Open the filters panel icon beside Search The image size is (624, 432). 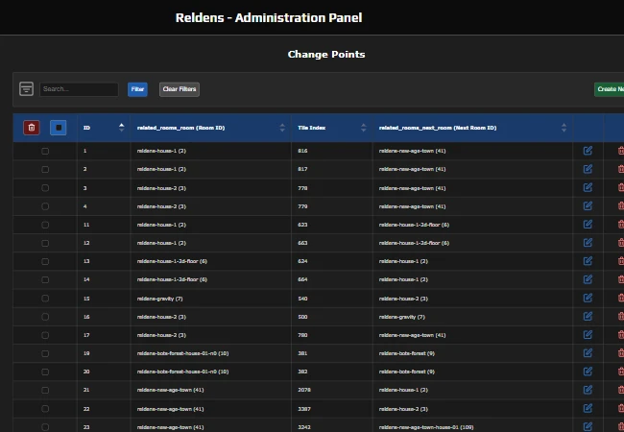pyautogui.click(x=26, y=88)
